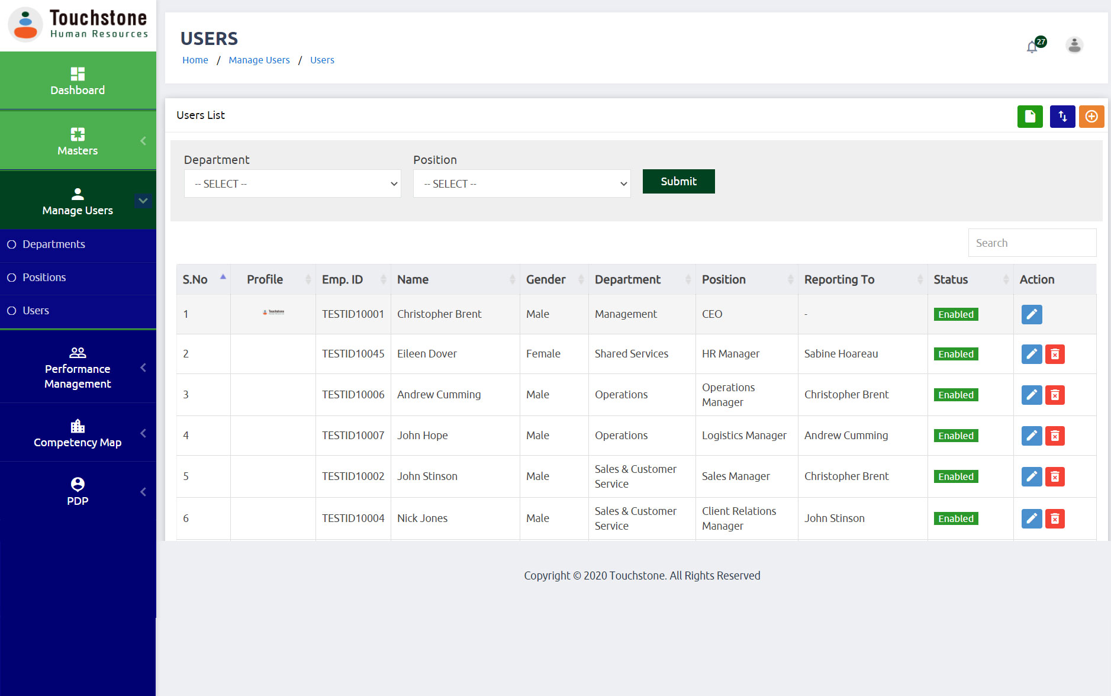Expand the Masters sidebar menu
Viewport: 1111px width, 696px height.
tap(78, 140)
